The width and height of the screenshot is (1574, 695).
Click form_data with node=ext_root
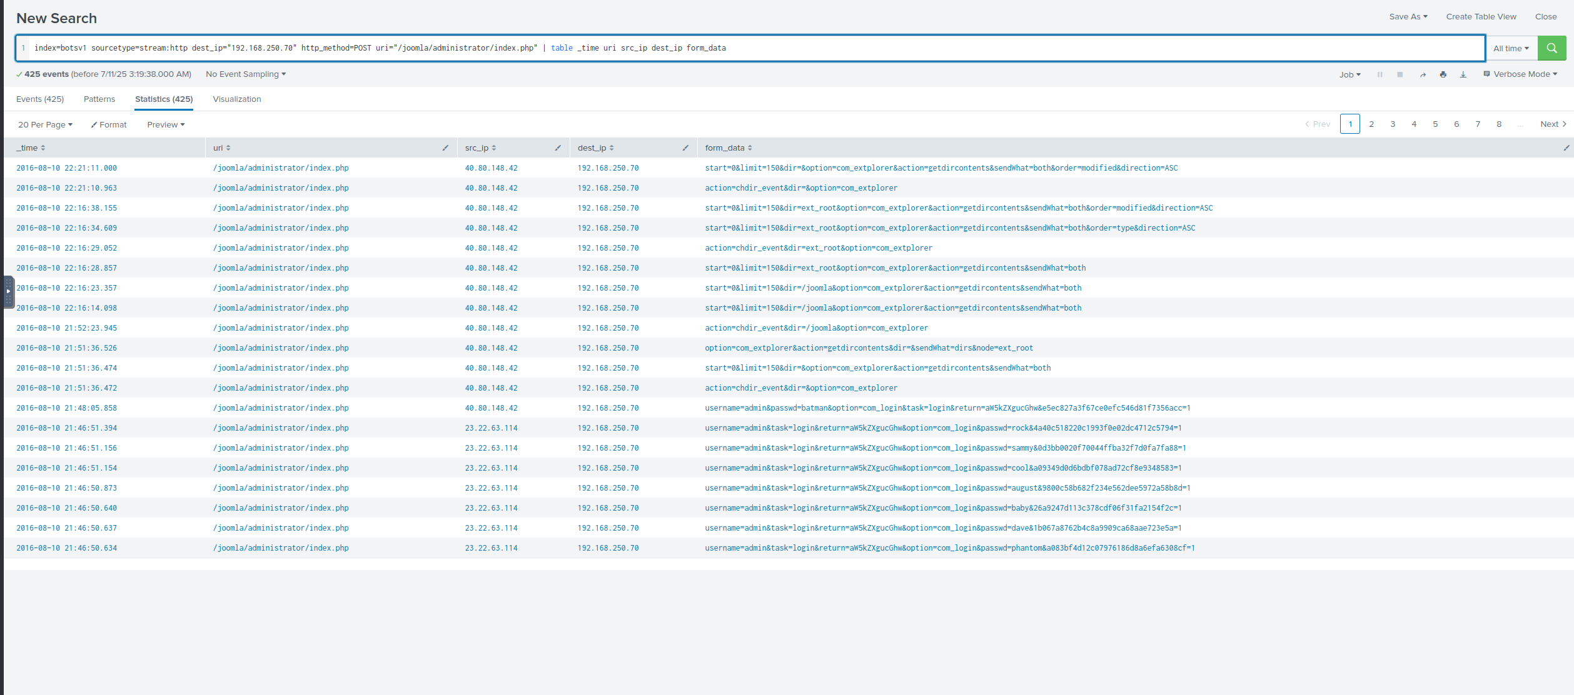click(x=869, y=348)
